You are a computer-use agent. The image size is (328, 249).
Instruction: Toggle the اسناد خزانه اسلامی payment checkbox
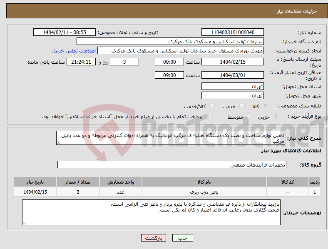(209, 116)
